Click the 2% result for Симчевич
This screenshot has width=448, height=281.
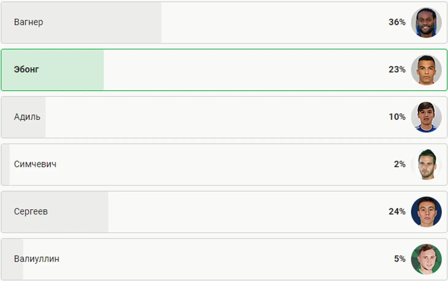[x=400, y=164]
